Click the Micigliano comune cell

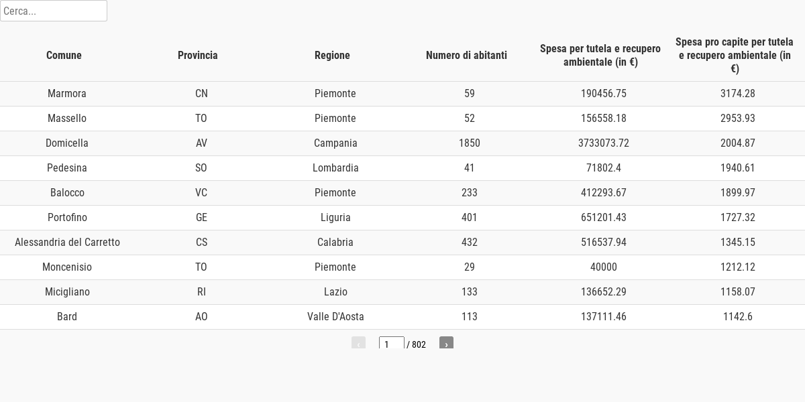[67, 292]
